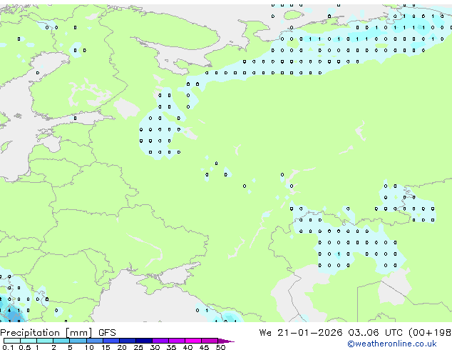Click the '30' legend scale label
Image resolution: width=452 pixels, height=350 pixels.
point(155,347)
